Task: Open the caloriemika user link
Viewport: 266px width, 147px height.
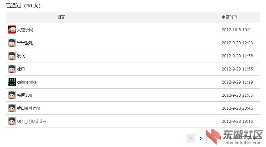Action: (27, 82)
